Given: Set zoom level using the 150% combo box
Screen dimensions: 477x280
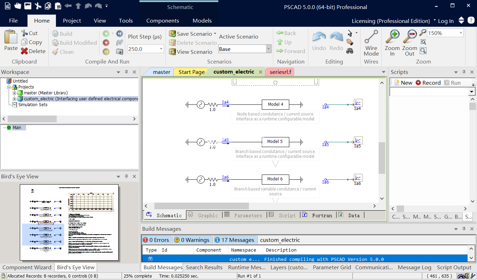Looking at the screenshot, I should (x=445, y=33).
